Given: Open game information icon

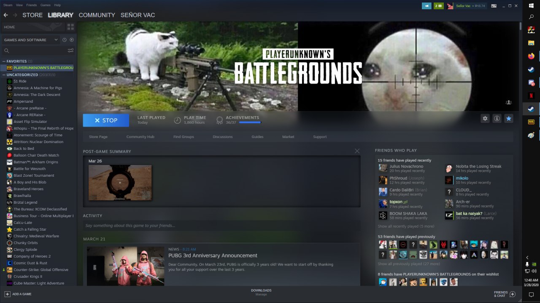Looking at the screenshot, I should coord(497,119).
